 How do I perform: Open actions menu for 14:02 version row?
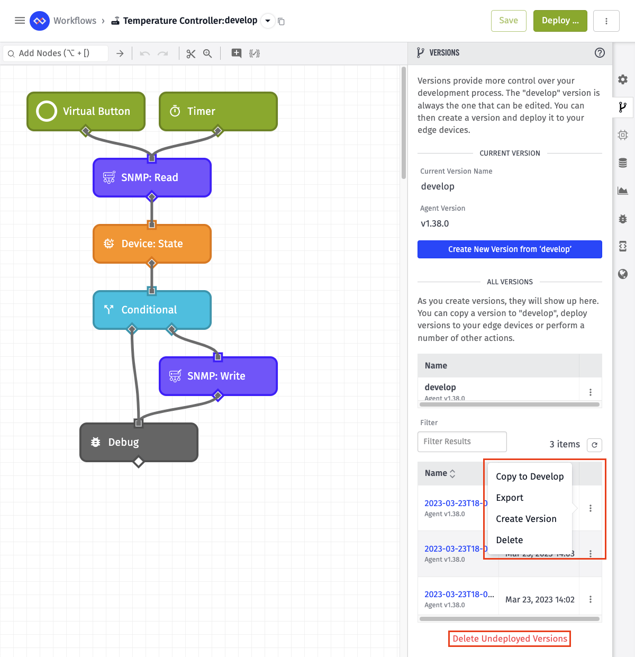(591, 599)
